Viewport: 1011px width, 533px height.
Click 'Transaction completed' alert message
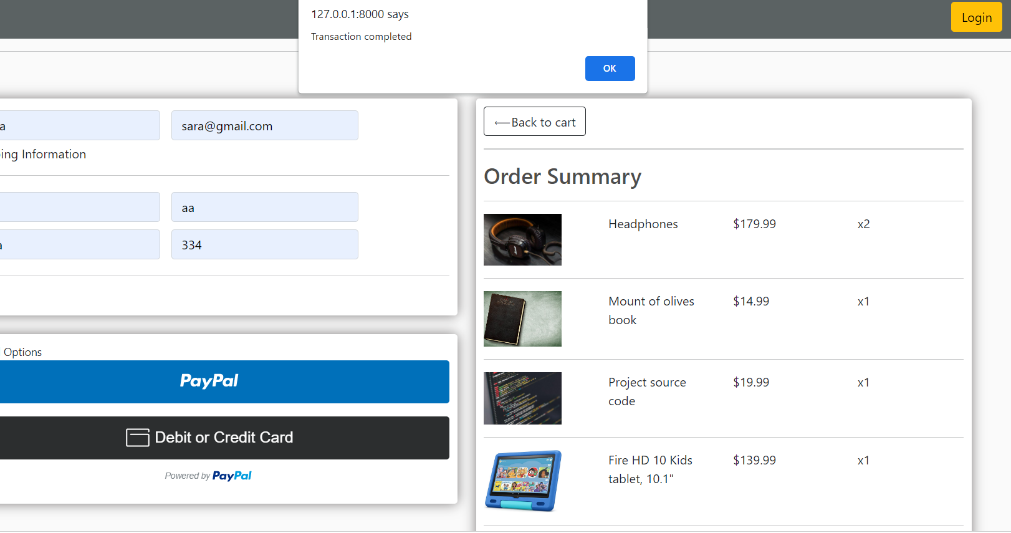(x=361, y=37)
